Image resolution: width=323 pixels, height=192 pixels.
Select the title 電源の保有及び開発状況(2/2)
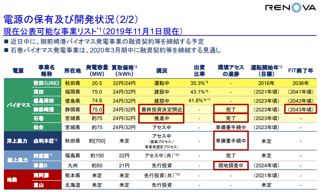point(71,20)
